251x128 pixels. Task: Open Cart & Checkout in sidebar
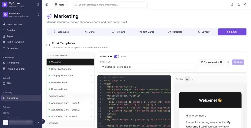[x=21, y=42]
